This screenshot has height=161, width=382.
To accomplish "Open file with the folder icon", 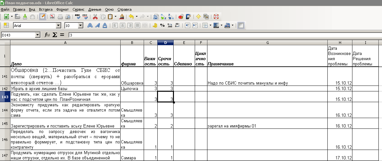I will coord(18,17).
